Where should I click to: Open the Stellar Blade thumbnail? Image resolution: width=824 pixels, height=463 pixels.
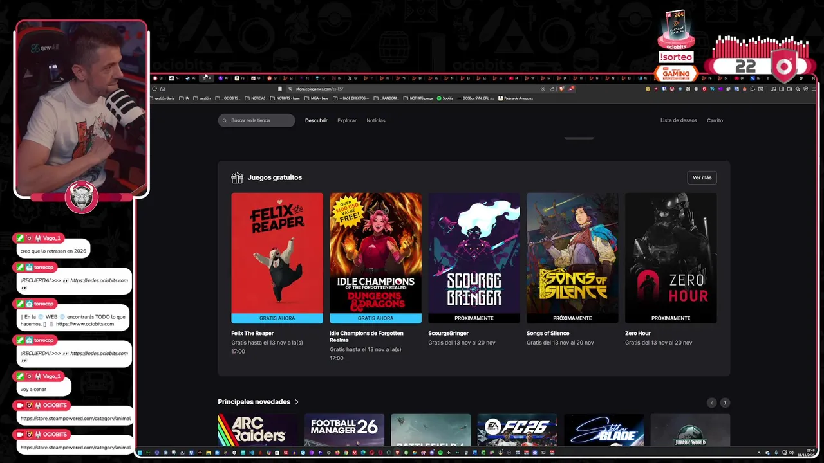[x=604, y=430]
